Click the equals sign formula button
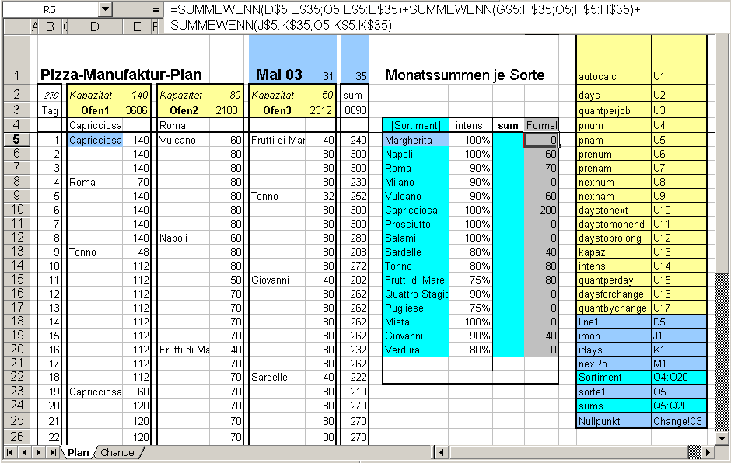 click(156, 9)
